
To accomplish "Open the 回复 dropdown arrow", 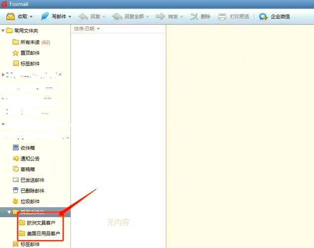I will tap(104, 17).
